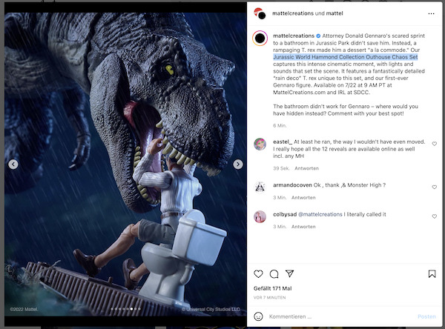Click the VOR 7 MINUTEN timestamp
Image resolution: width=445 pixels, height=329 pixels.
270,298
